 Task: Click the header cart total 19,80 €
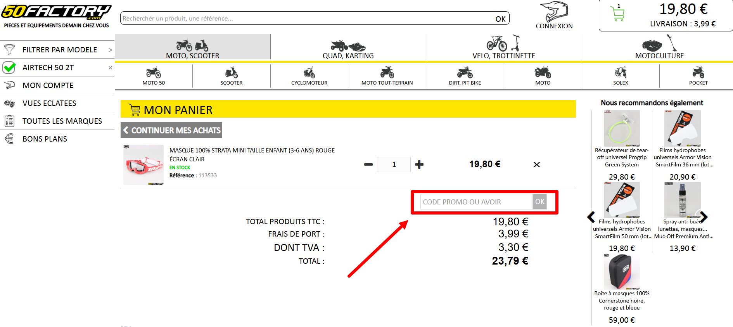[x=683, y=9]
